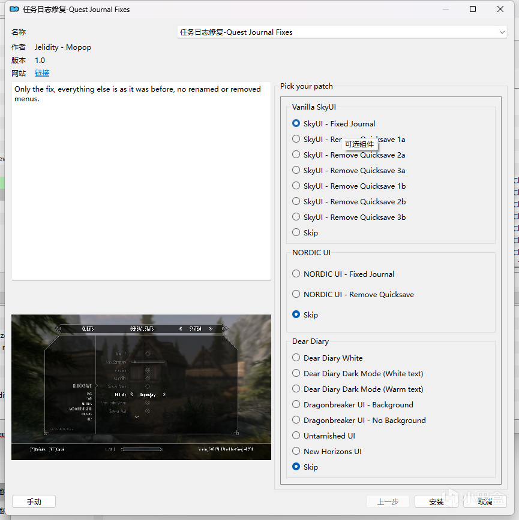Click the Jelidity - Mopop author text

tap(63, 47)
